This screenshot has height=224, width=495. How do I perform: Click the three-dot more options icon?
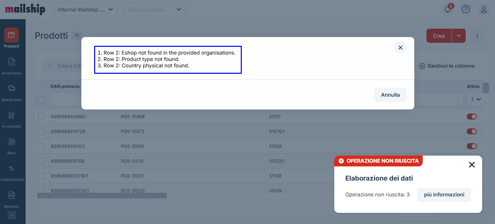pos(477,36)
